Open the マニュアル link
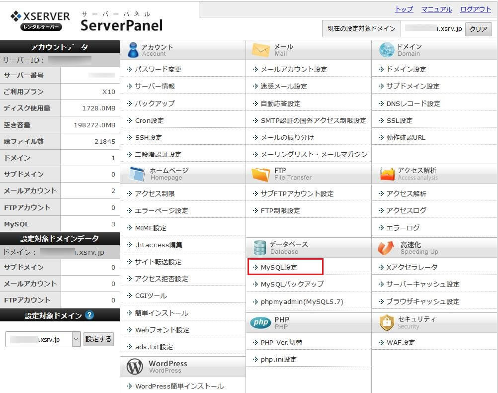 coord(436,9)
